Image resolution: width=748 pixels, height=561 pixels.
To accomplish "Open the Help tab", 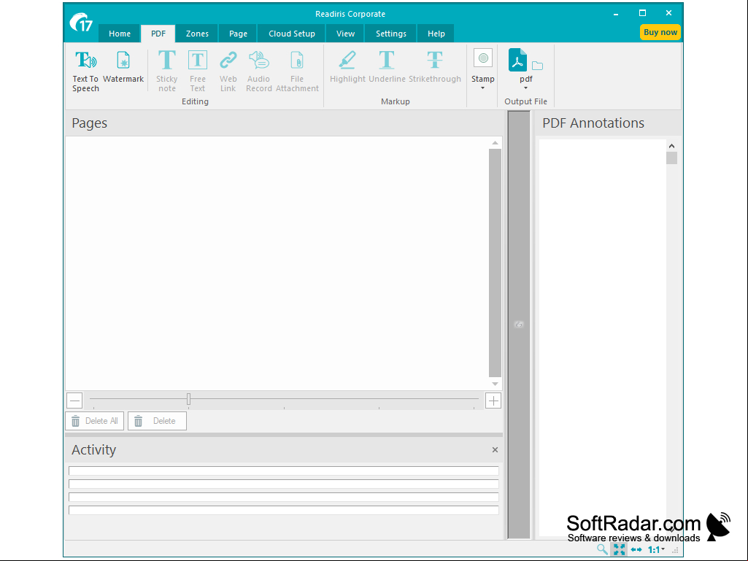I will pos(436,34).
